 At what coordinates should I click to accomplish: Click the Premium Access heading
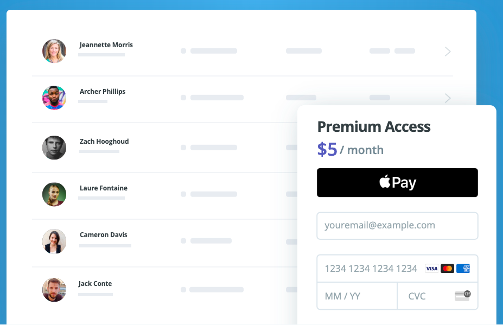[374, 126]
